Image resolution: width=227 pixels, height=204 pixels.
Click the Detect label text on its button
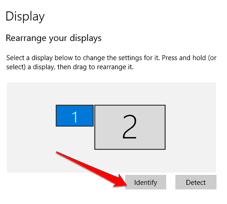196,183
